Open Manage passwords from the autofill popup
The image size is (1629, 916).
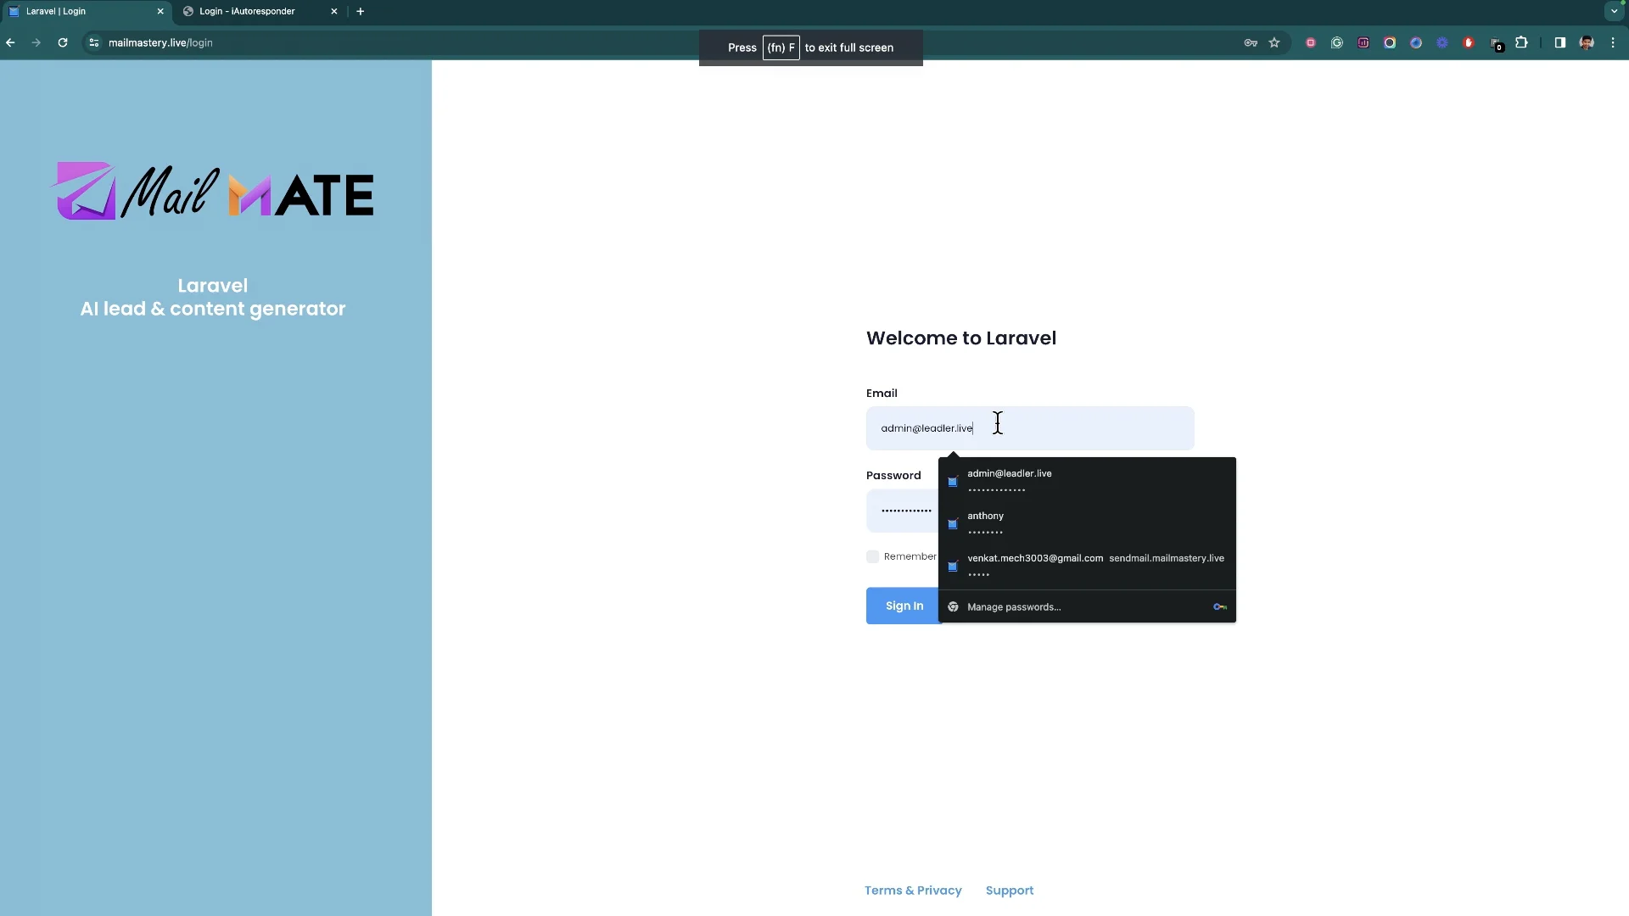pyautogui.click(x=1013, y=606)
